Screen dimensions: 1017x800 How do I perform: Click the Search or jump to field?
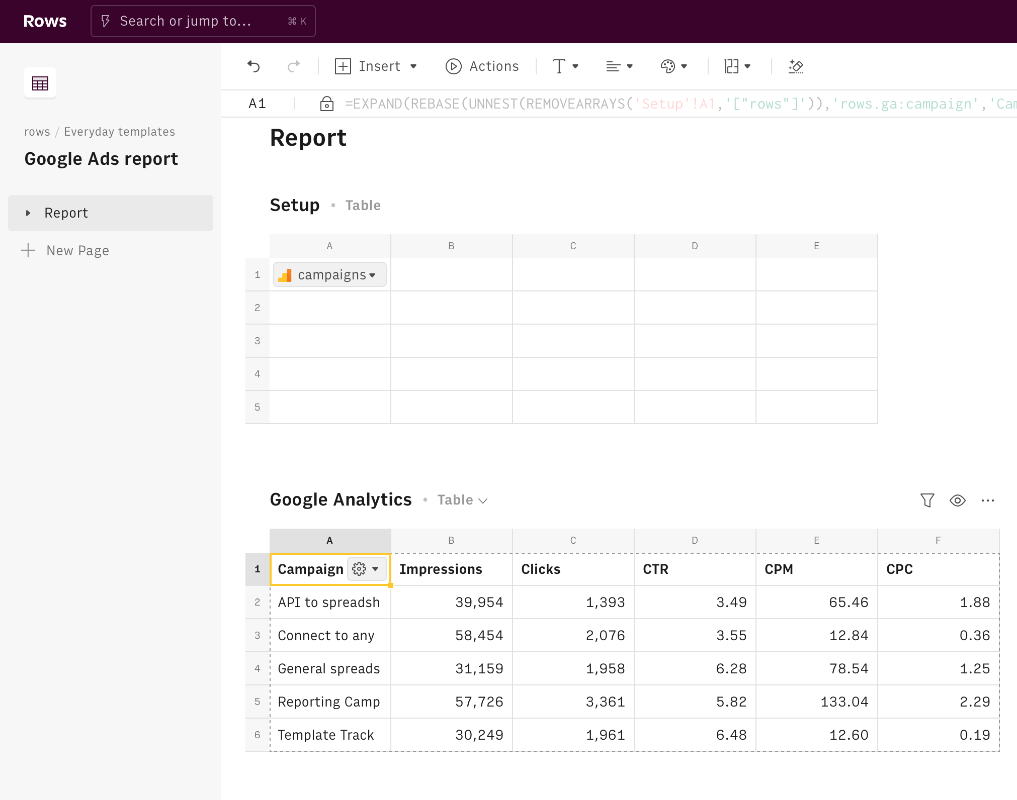[203, 21]
